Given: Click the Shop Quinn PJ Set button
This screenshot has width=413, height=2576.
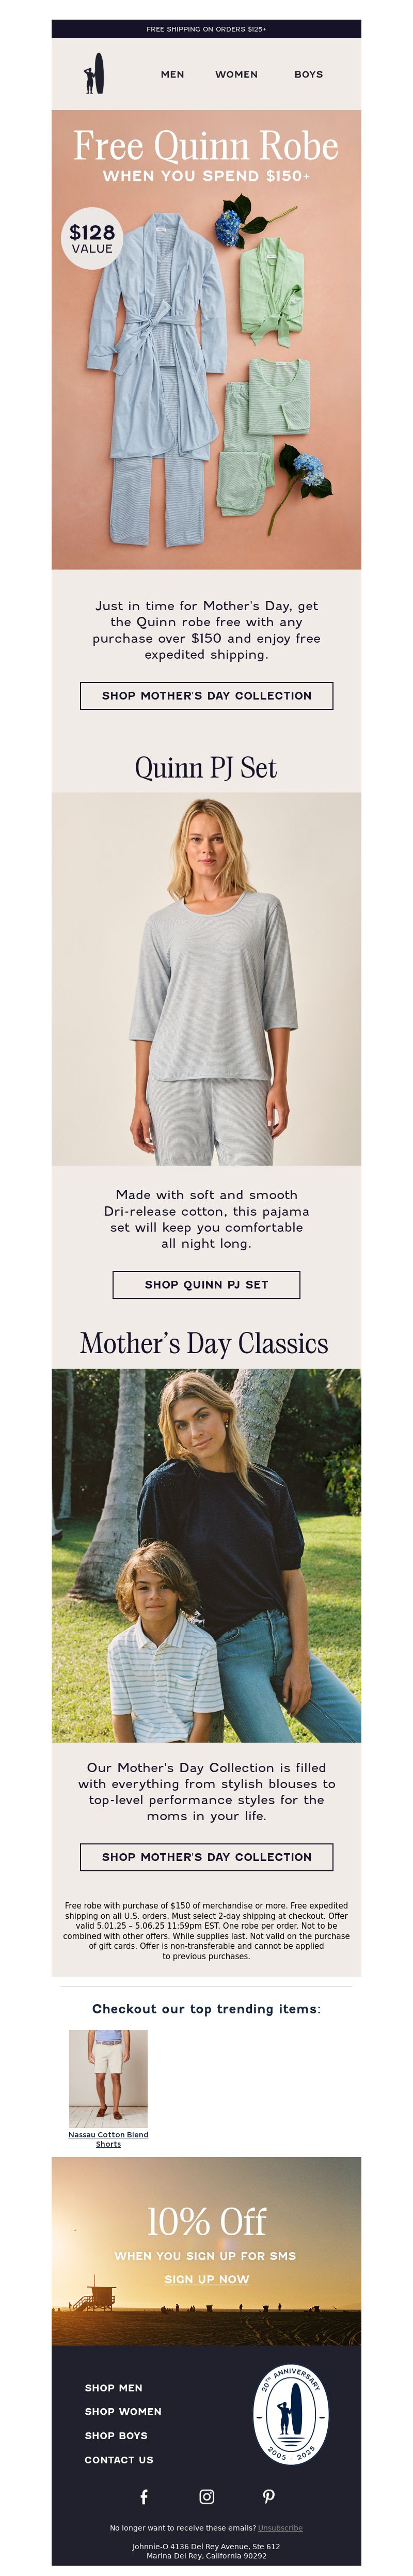Looking at the screenshot, I should click(x=206, y=1284).
